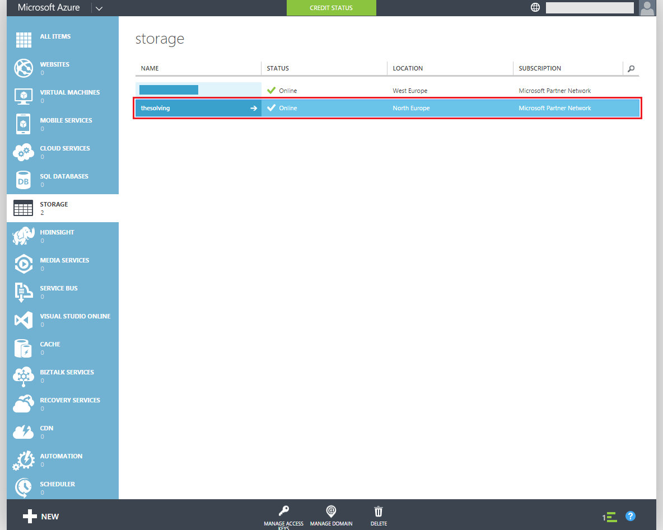The width and height of the screenshot is (663, 530).
Task: Open the user account avatar
Action: [x=647, y=8]
